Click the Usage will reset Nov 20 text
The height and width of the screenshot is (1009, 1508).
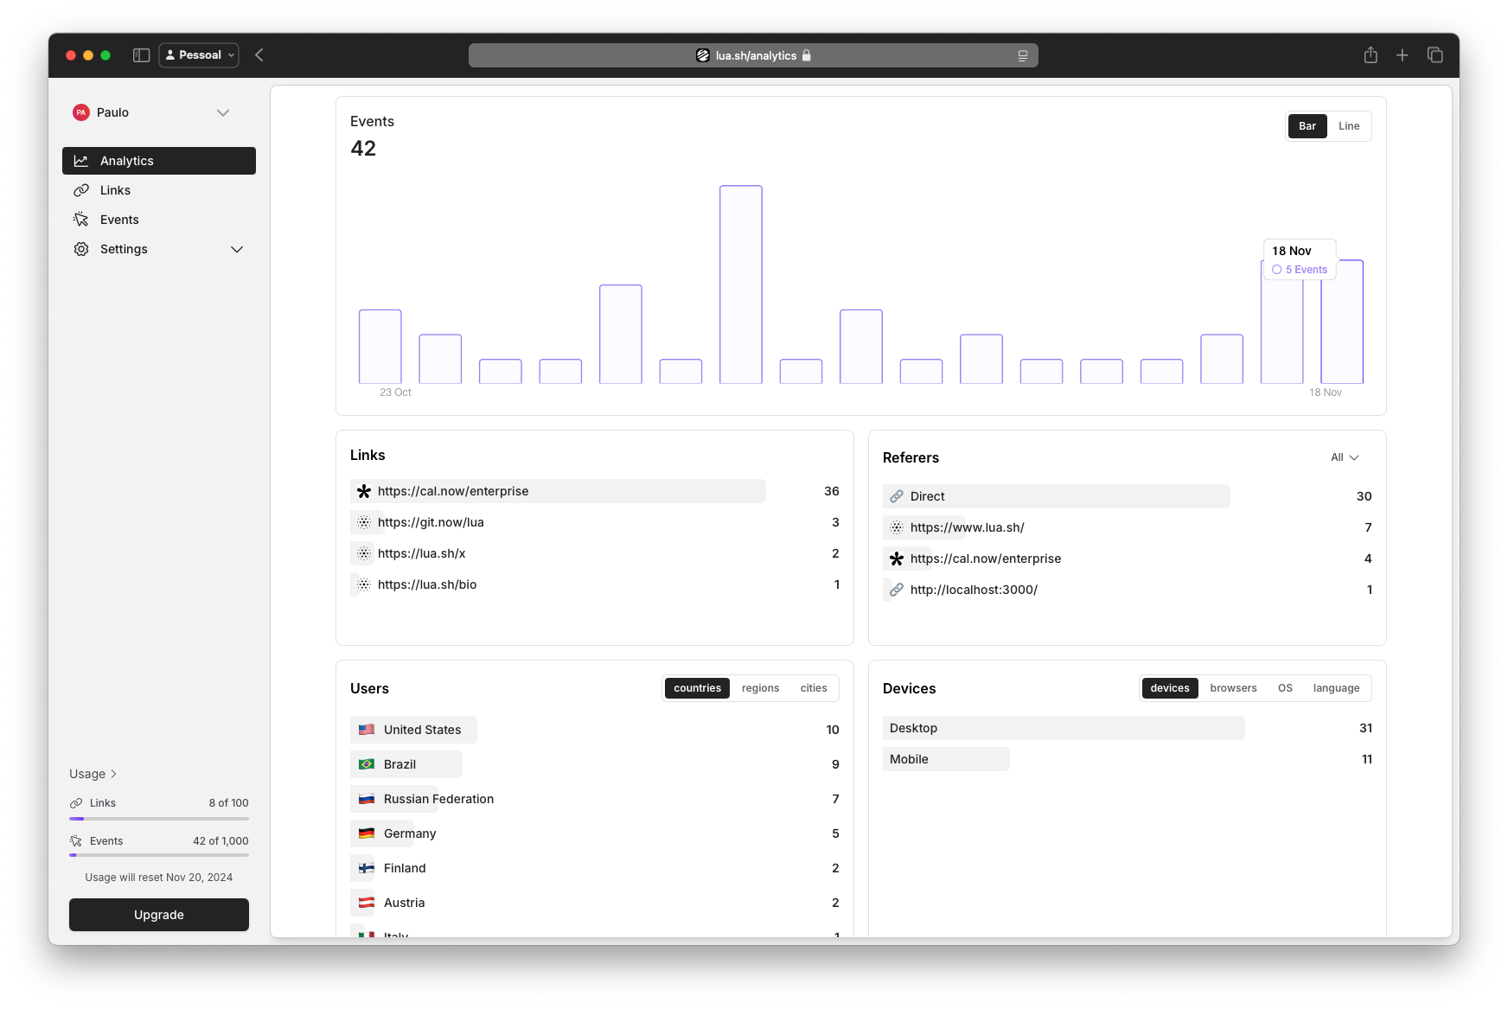pyautogui.click(x=159, y=878)
